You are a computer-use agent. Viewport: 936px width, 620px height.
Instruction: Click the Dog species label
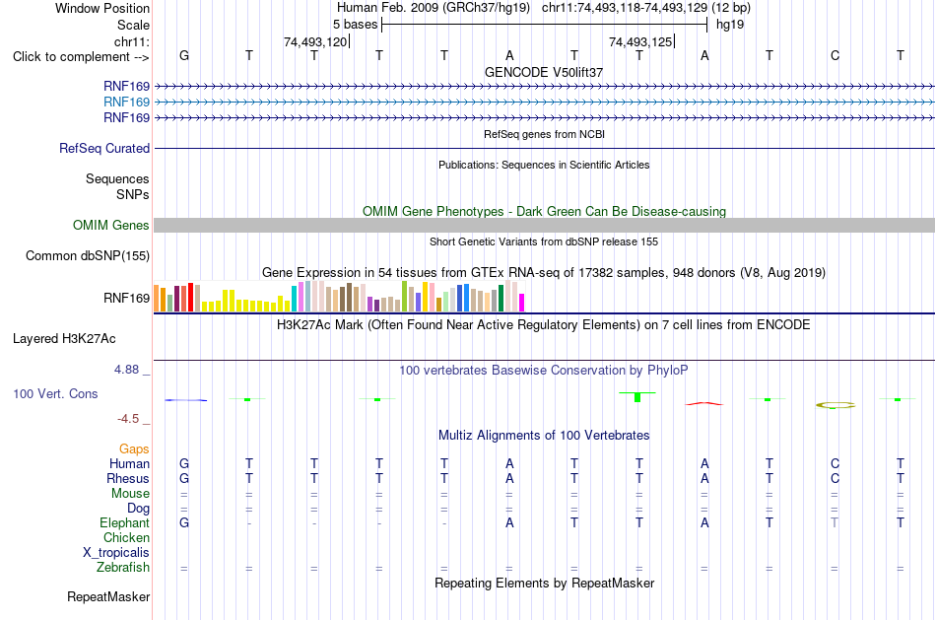pos(139,509)
